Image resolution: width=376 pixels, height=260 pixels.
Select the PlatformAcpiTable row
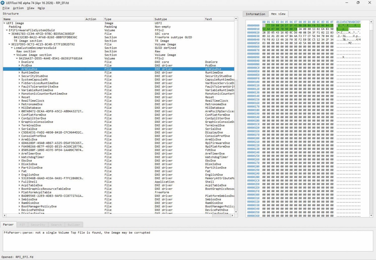coord(118,192)
